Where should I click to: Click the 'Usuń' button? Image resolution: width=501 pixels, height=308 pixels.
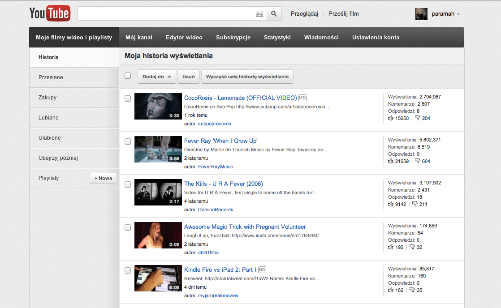(189, 77)
